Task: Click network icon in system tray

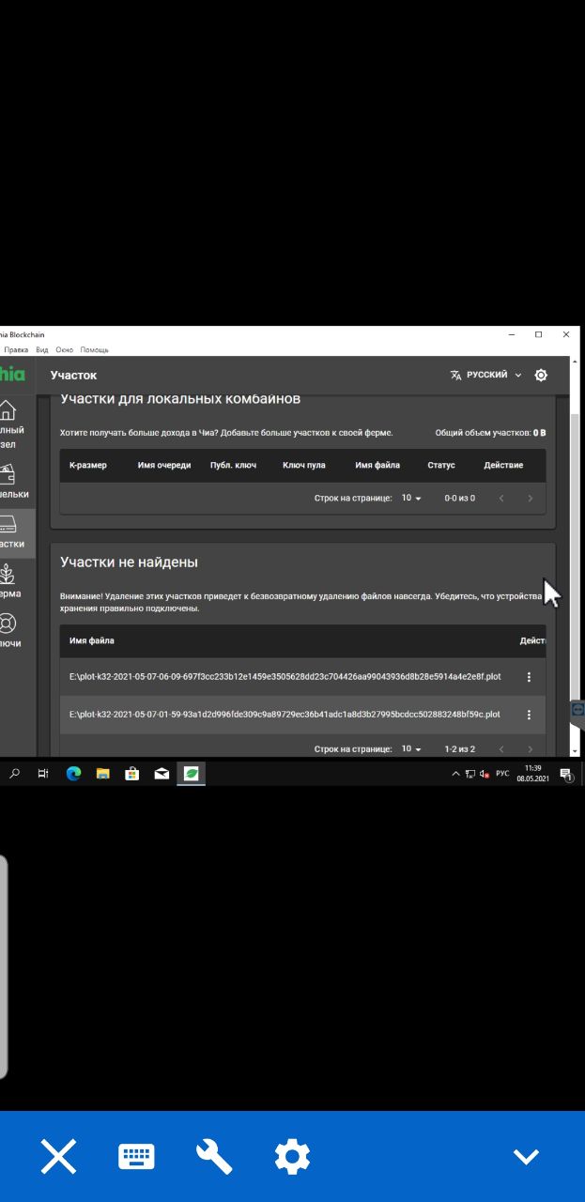Action: 470,774
